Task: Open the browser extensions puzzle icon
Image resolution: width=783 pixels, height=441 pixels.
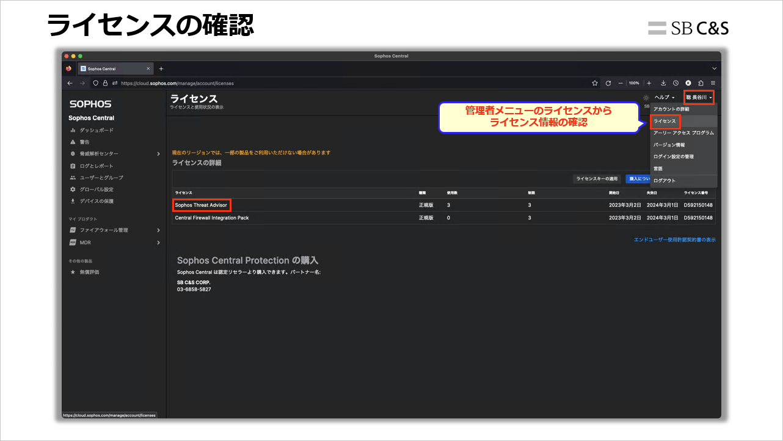Action: tap(701, 83)
